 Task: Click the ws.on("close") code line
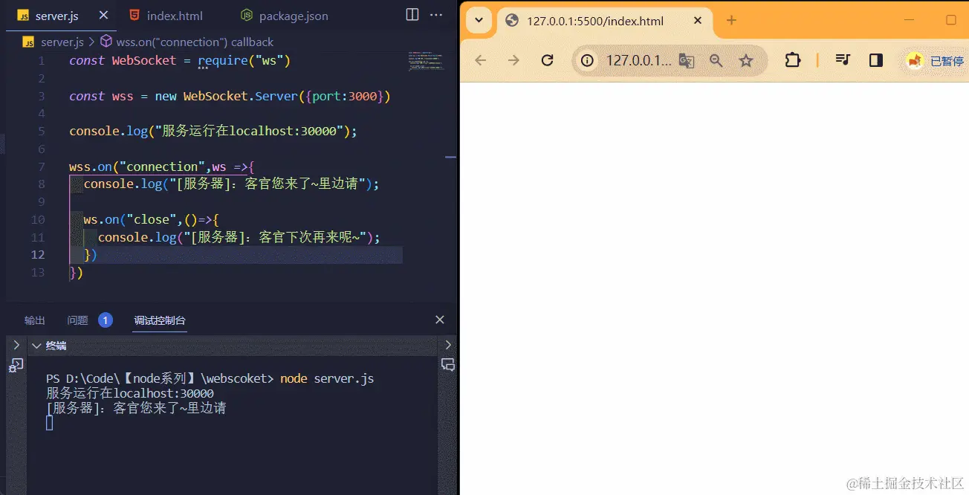[x=152, y=220]
